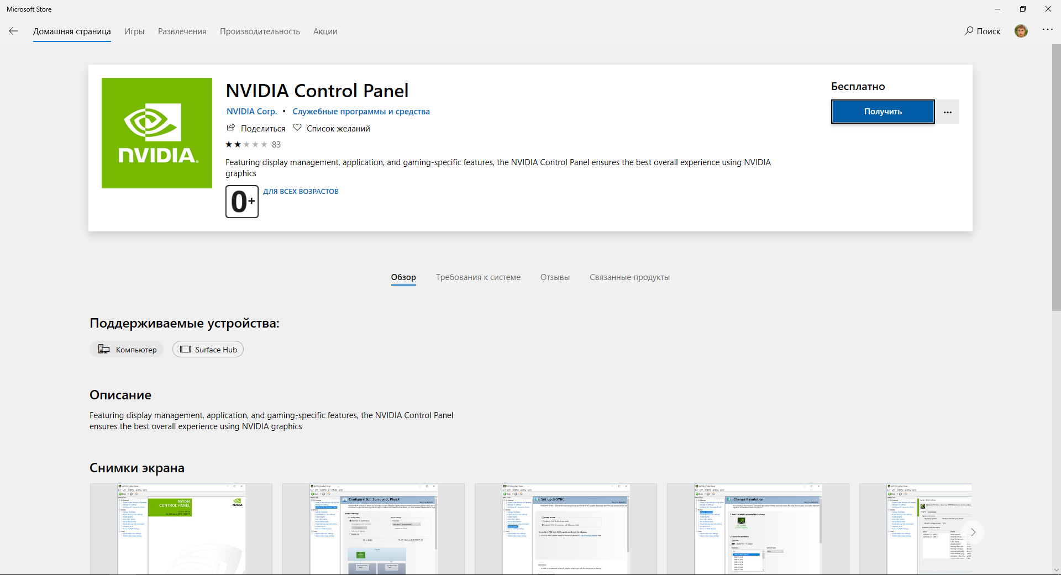1061x575 pixels.
Task: Click the NVIDIA app logo
Action: (157, 133)
